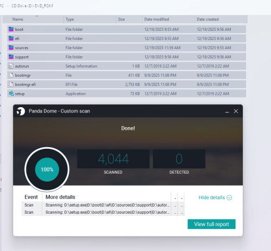
Task: Click the Event column header
Action: 31,197
